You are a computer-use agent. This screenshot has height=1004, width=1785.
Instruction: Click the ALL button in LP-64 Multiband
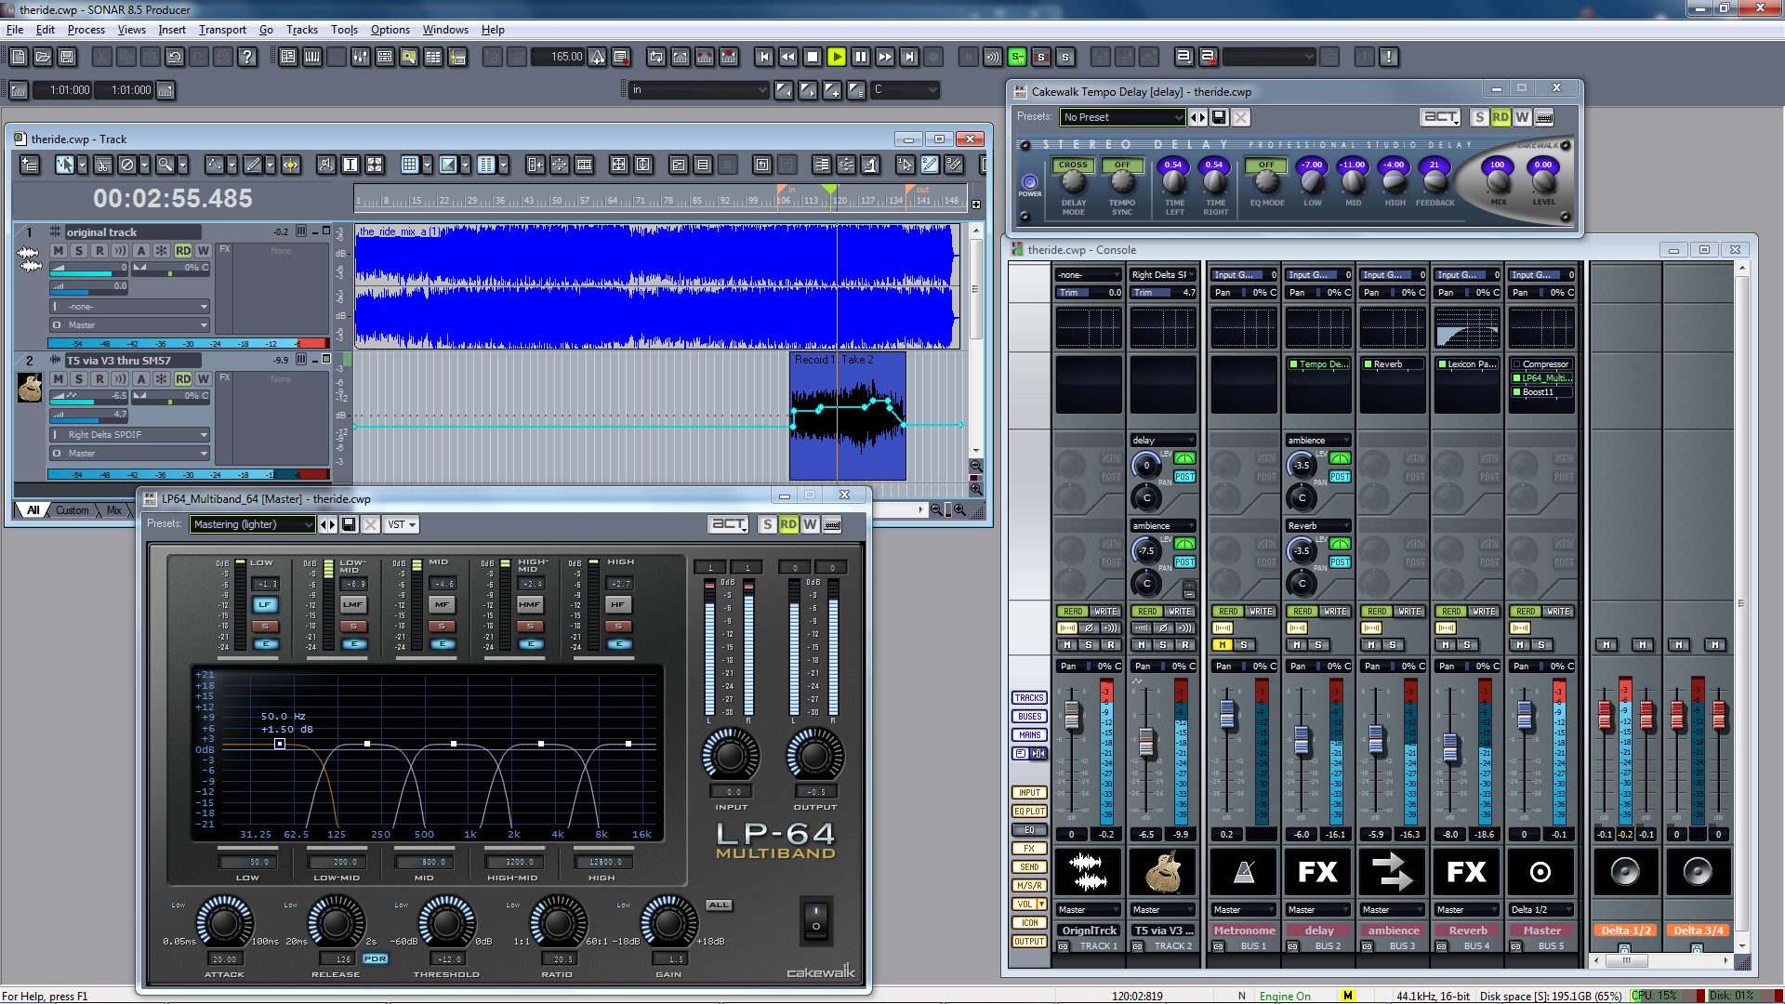coord(719,905)
